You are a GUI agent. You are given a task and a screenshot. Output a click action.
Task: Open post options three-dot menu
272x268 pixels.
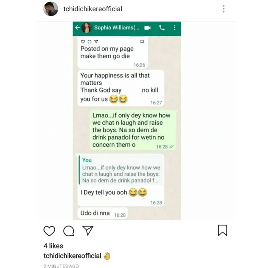(x=224, y=9)
